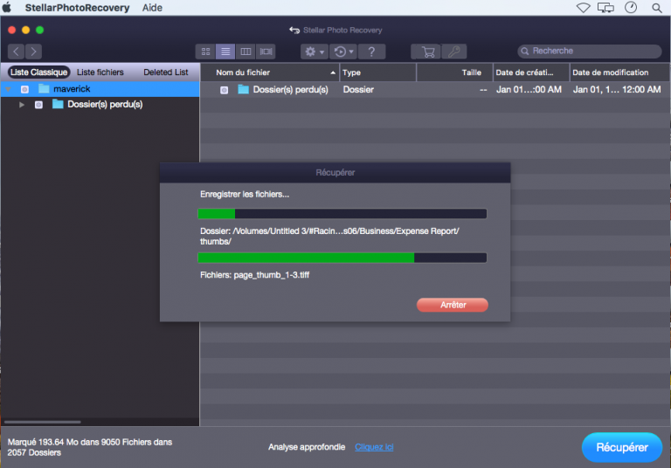Viewport: 671px width, 468px height.
Task: Click the Dossier type cell
Action: tap(358, 90)
